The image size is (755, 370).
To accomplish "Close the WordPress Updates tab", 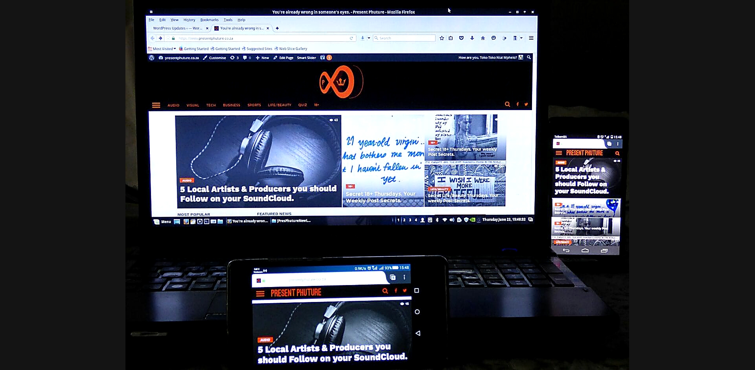I will [207, 28].
